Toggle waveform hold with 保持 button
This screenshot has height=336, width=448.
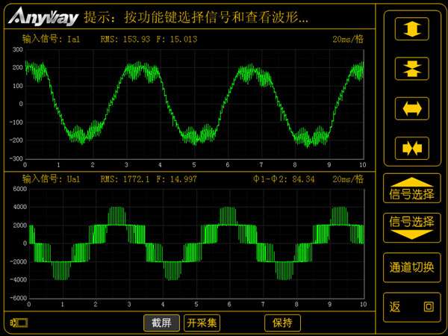coord(282,323)
